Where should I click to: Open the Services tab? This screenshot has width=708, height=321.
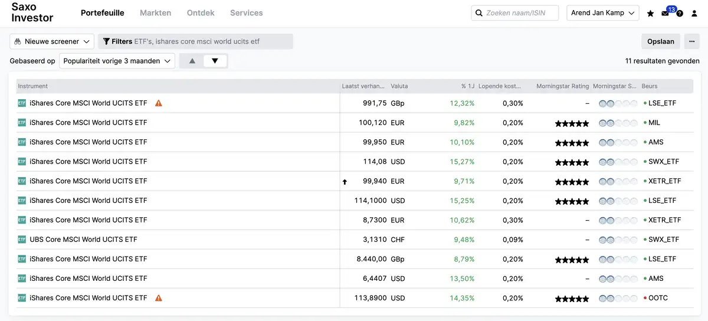point(247,13)
